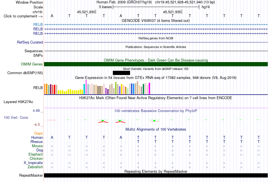
Task: Click the Zebrafish species label
Action: 35,167
